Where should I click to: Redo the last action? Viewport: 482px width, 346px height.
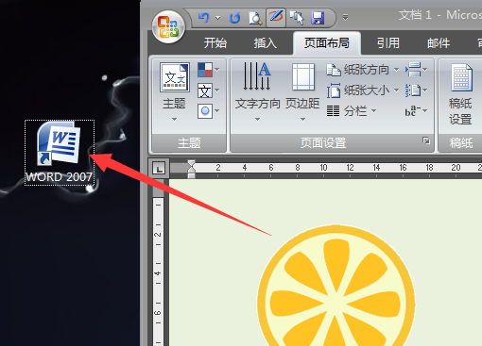tap(234, 18)
